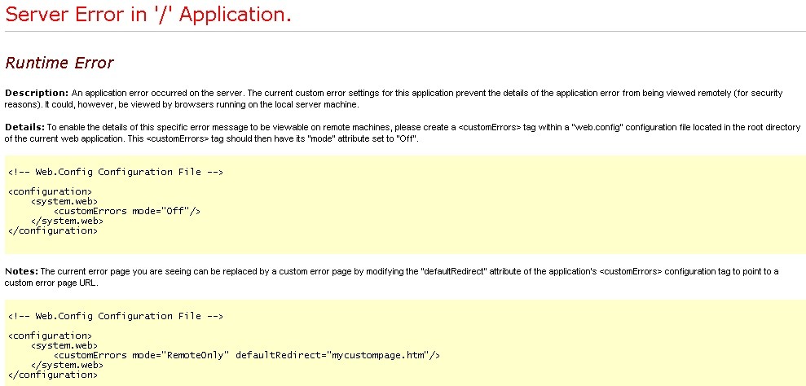Click the customErrors mode="Off" code line

(126, 211)
